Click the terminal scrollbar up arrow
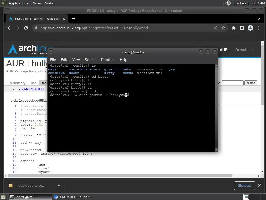266x200 pixels. point(216,65)
